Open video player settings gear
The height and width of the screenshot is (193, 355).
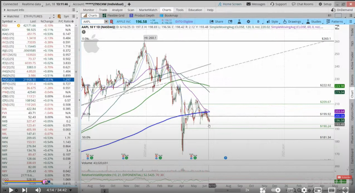click(x=304, y=190)
